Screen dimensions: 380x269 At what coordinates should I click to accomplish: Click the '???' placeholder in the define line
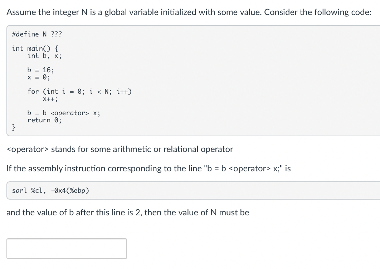56,34
